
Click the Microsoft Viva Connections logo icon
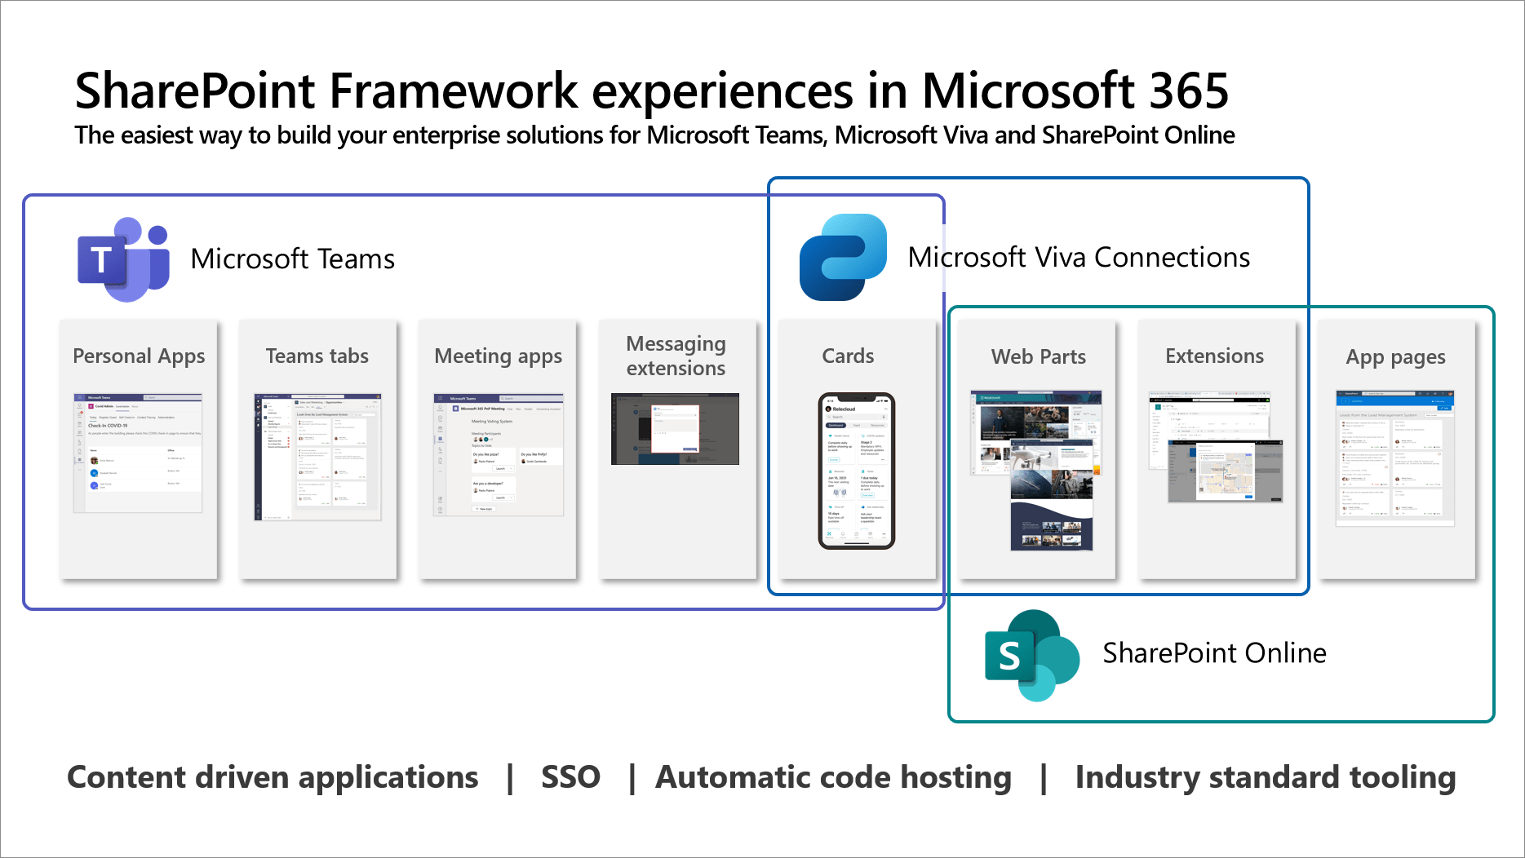pos(844,255)
